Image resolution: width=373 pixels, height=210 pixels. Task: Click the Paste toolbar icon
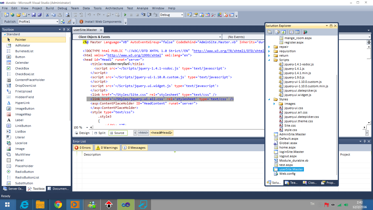pyautogui.click(x=59, y=15)
